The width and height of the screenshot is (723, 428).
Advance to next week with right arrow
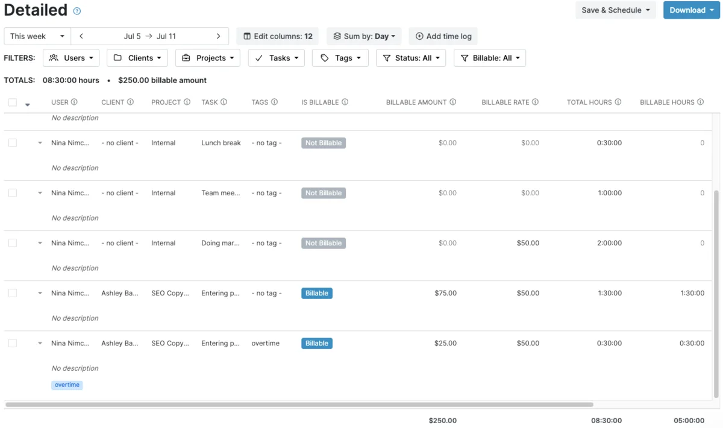click(218, 36)
